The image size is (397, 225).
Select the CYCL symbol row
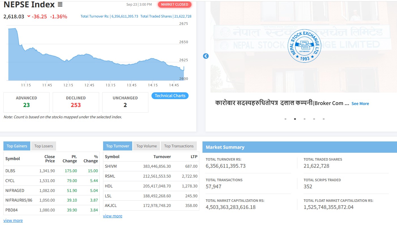52,181
